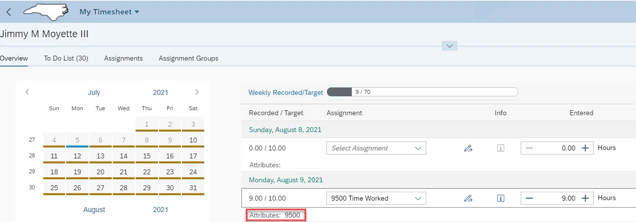Go to previous month in calendar
The height and width of the screenshot is (222, 636).
27,92
